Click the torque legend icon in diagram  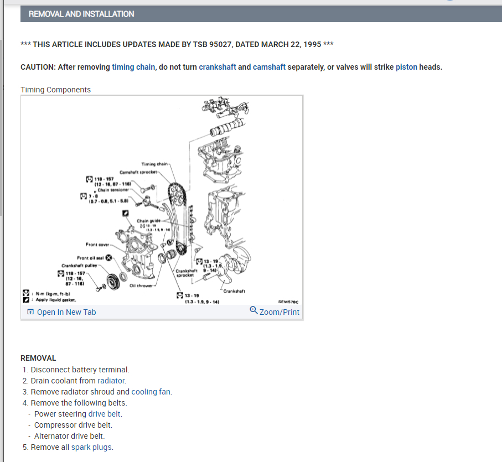click(x=26, y=293)
